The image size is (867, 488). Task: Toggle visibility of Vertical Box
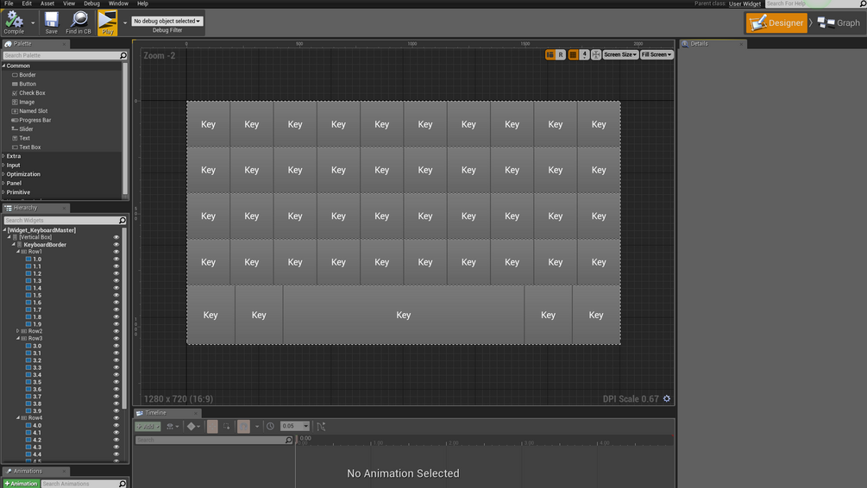click(116, 237)
